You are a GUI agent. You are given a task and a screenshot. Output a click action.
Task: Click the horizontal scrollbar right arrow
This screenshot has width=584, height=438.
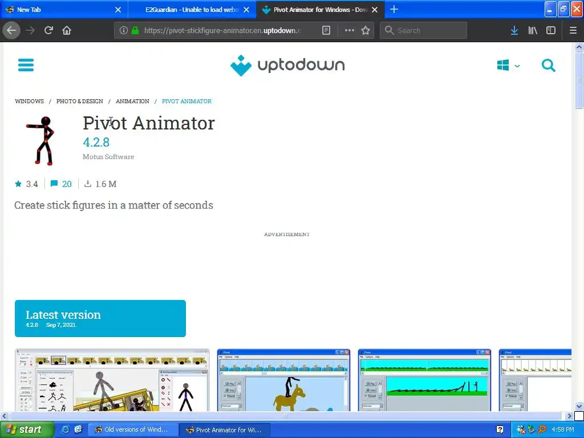569,416
